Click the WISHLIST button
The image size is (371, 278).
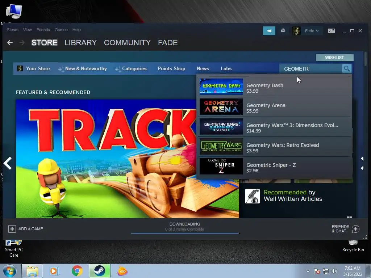point(334,58)
